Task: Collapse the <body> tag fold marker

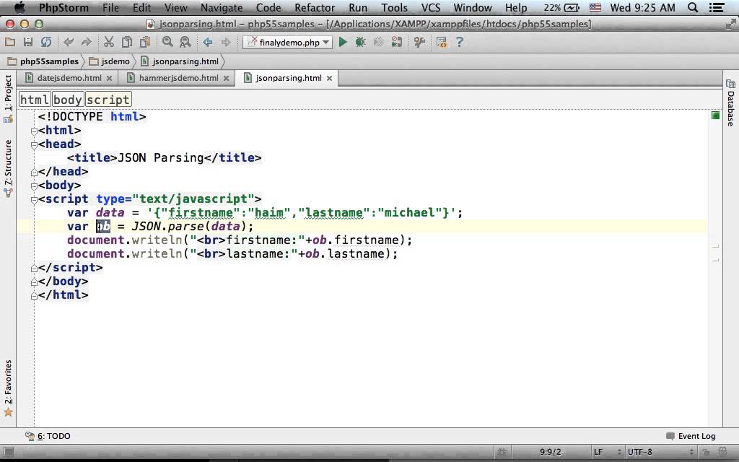Action: (34, 186)
